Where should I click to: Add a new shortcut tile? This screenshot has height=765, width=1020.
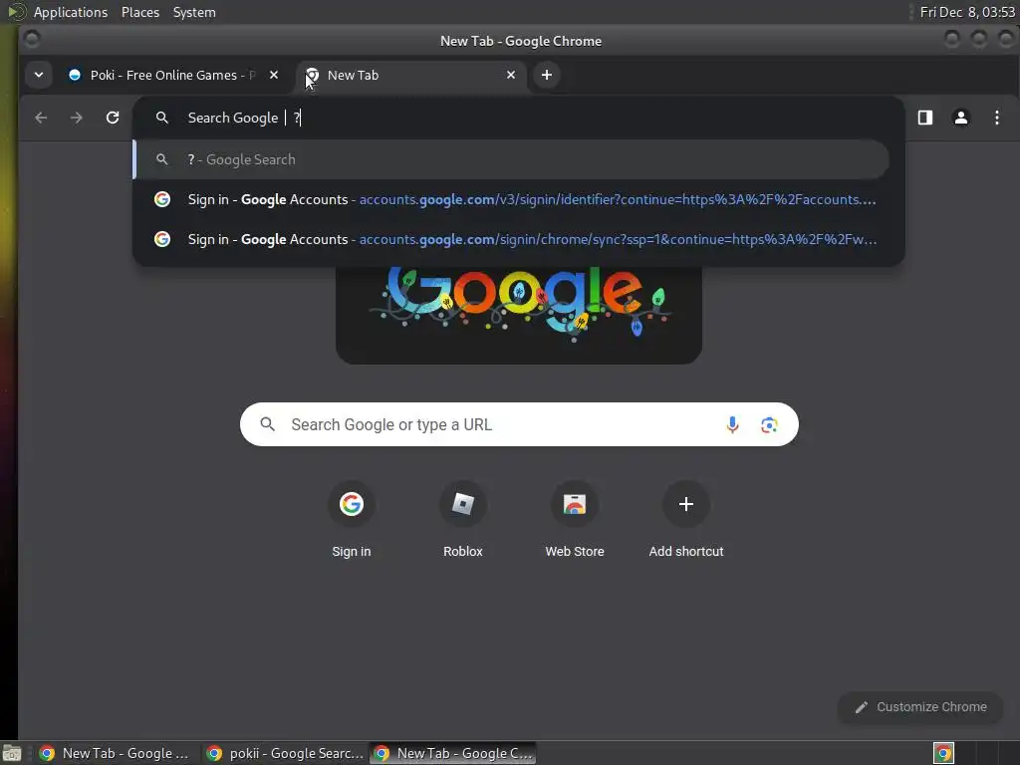pos(686,520)
